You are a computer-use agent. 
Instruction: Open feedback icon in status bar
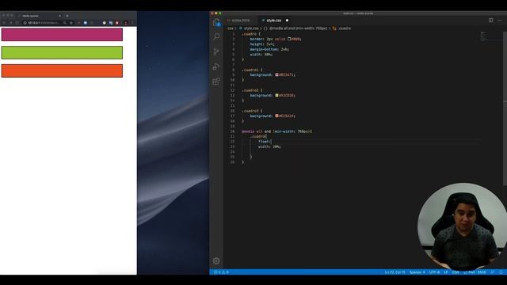[x=493, y=272]
